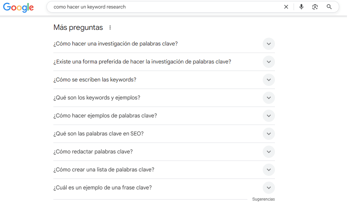Viewport: 348px width, 204px height.
Task: Click the Google logo
Action: [18, 7]
